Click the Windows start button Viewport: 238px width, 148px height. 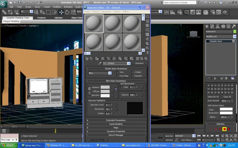click(9, 145)
